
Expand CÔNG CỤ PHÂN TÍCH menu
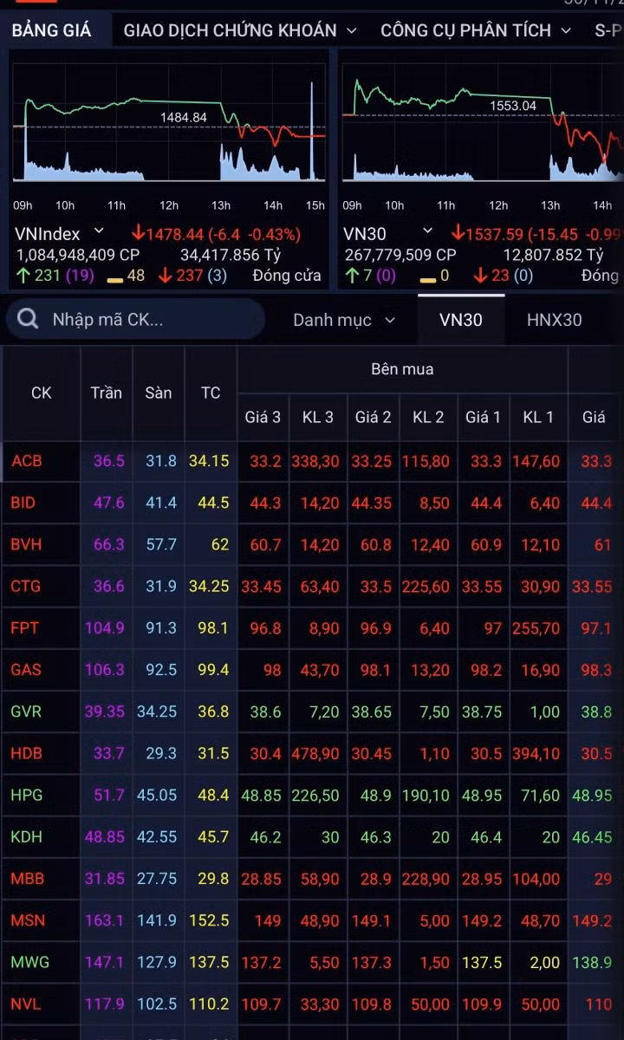[x=476, y=30]
